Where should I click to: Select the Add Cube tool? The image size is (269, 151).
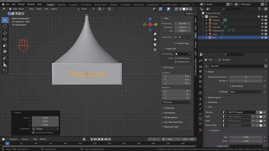pyautogui.click(x=5, y=71)
